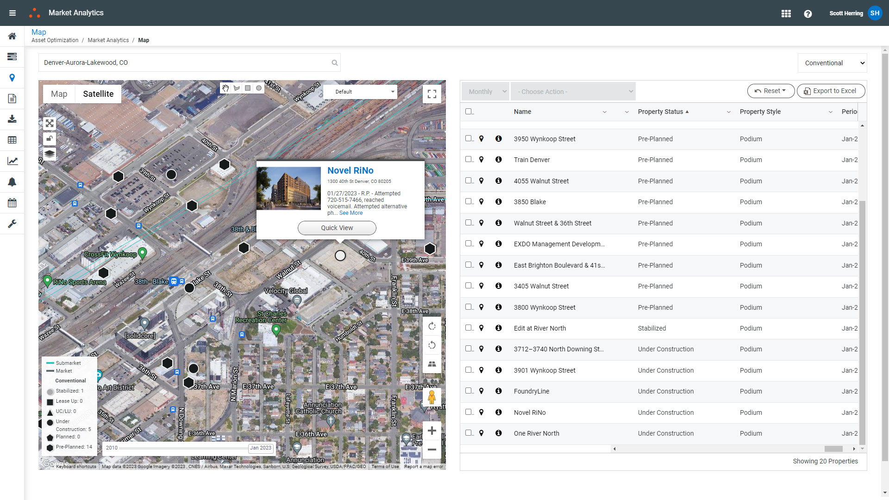
Task: Check the Novel RiNo row checkbox
Action: [x=469, y=412]
